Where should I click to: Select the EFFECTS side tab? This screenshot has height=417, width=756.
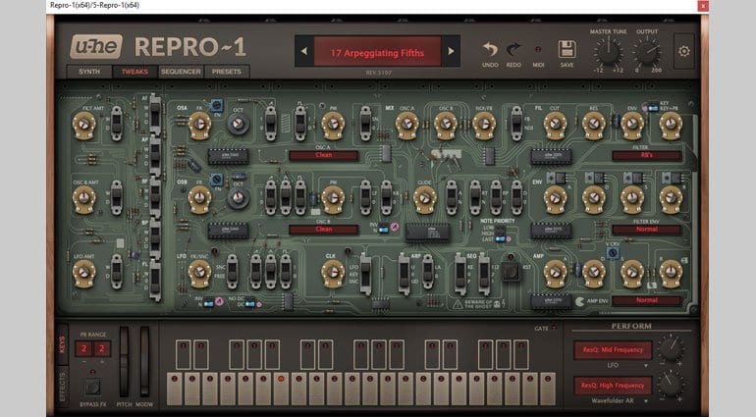(62, 388)
